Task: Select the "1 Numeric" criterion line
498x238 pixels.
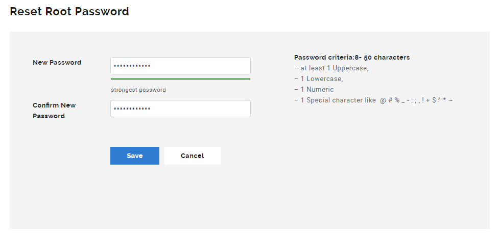Action: 317,90
